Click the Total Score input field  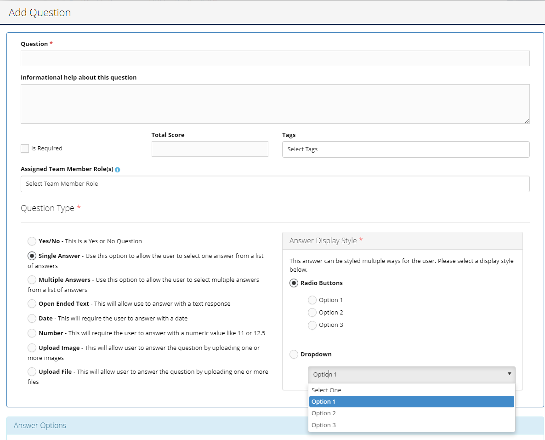[x=210, y=149]
